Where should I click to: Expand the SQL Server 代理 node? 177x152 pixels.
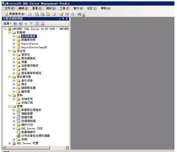(x=9, y=143)
